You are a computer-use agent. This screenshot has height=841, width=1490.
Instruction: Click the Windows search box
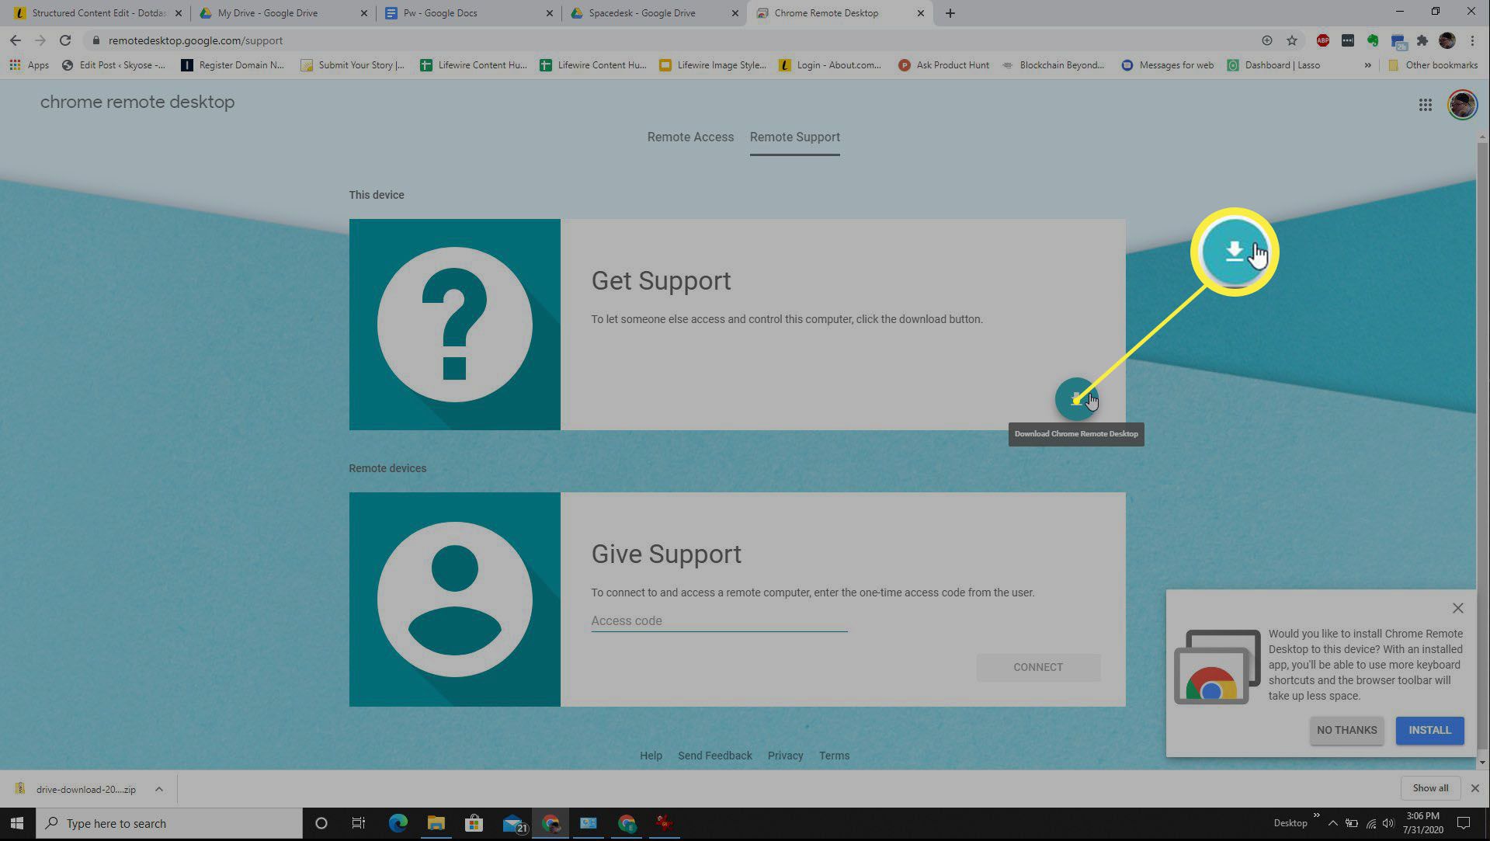[x=169, y=823]
